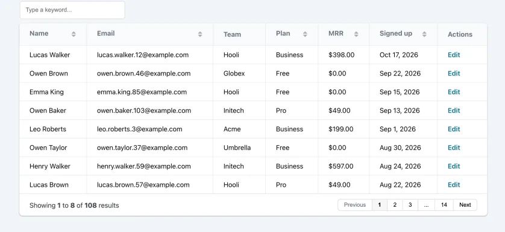This screenshot has height=232, width=505.
Task: Click the pagination ellipsis button
Action: pyautogui.click(x=427, y=205)
